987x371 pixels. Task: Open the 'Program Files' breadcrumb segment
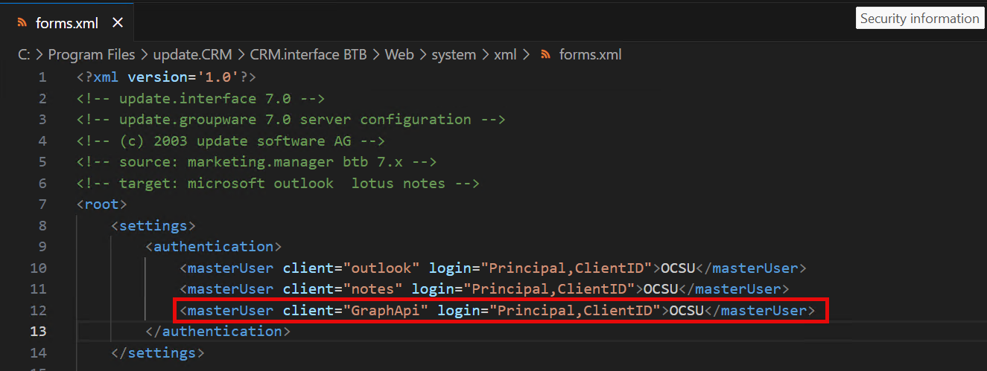point(92,55)
